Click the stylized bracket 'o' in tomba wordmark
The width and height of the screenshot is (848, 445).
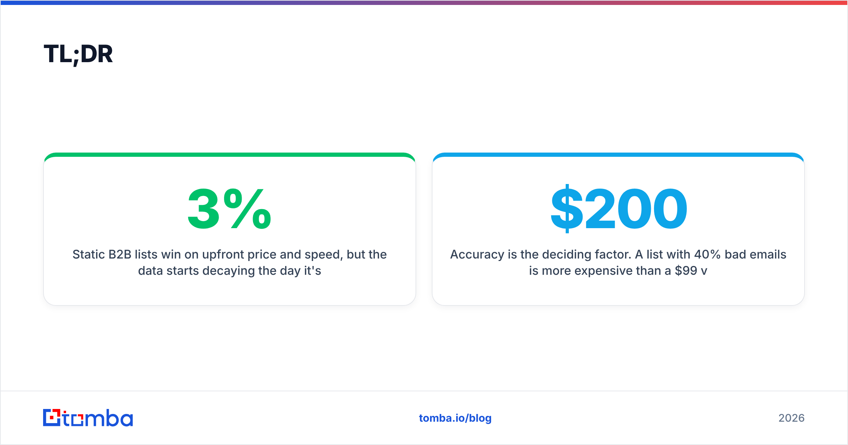(77, 420)
